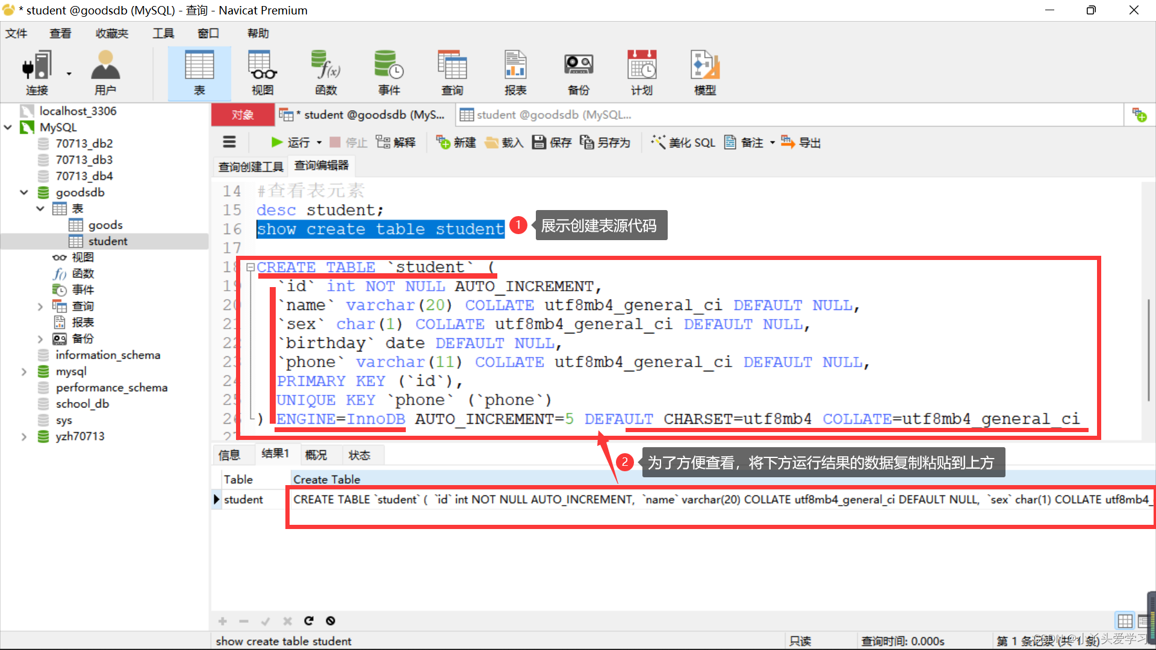Switch to Query Editor (查询编辑器) tab
Viewport: 1156px width, 650px height.
(322, 166)
